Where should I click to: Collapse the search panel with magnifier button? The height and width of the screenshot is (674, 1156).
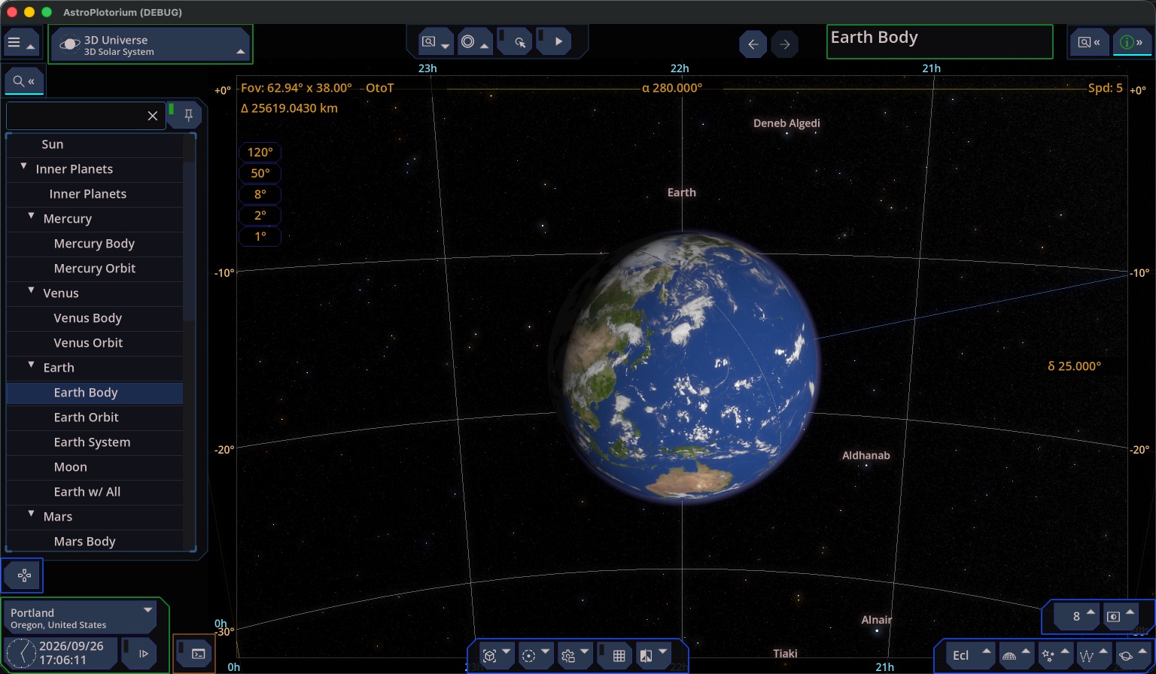[24, 81]
